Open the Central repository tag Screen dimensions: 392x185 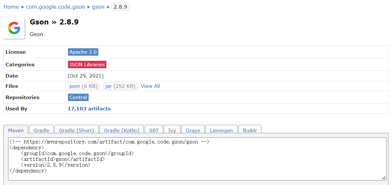pyautogui.click(x=78, y=97)
